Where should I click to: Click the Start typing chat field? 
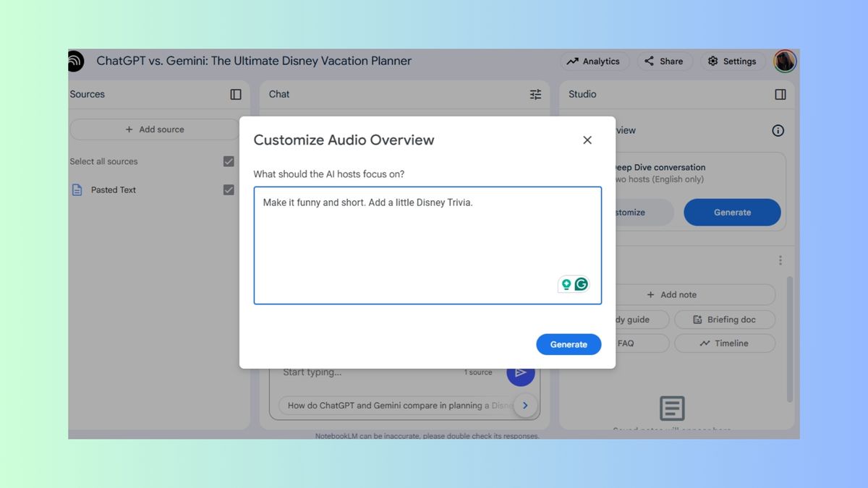(x=311, y=372)
